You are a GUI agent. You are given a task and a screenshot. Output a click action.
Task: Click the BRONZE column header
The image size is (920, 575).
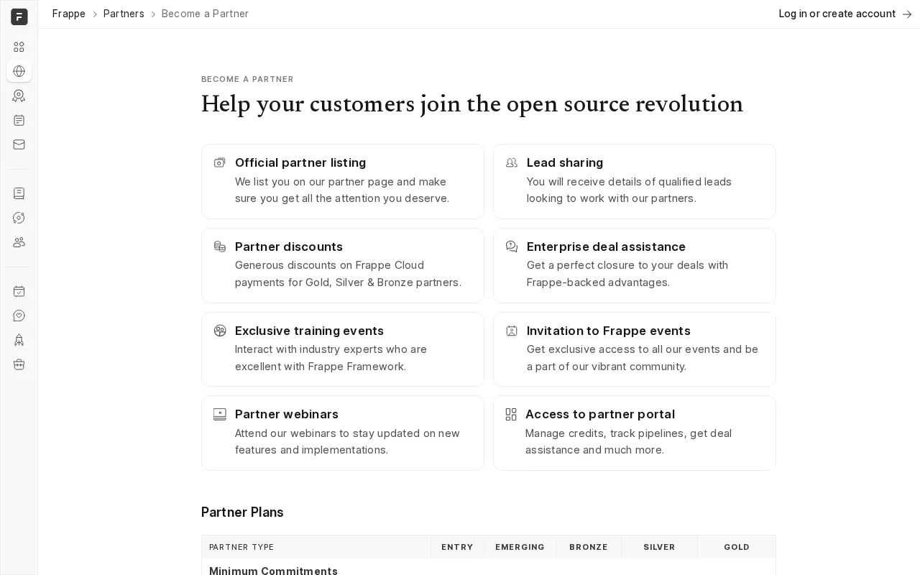pos(589,547)
